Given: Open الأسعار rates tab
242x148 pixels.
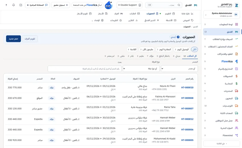Looking at the screenshot, I should 103,14.
